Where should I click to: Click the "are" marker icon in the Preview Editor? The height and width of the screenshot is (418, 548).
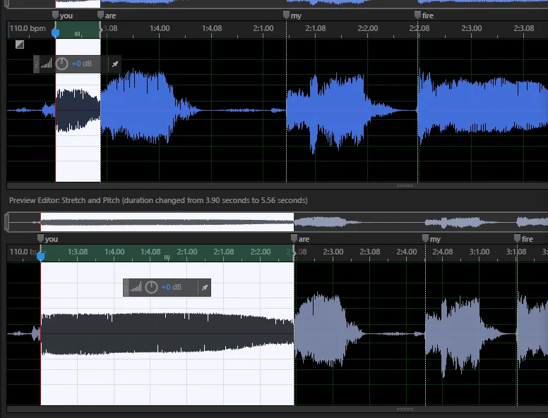(x=294, y=239)
